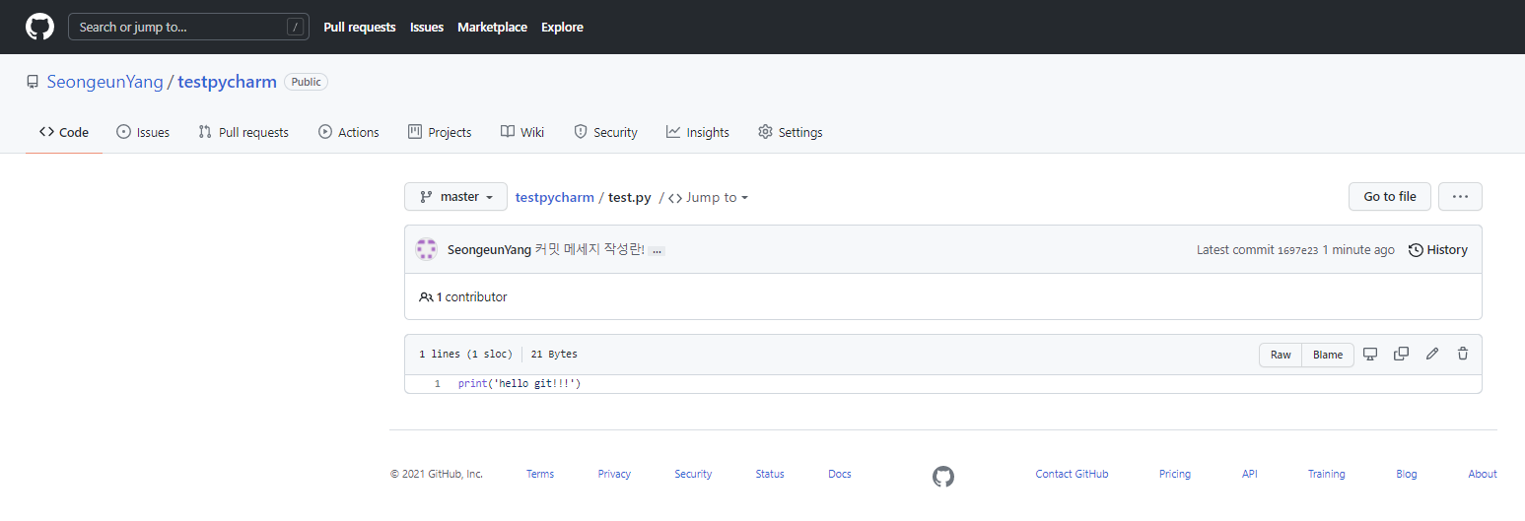Open About footer link
Image resolution: width=1525 pixels, height=521 pixels.
coord(1483,474)
